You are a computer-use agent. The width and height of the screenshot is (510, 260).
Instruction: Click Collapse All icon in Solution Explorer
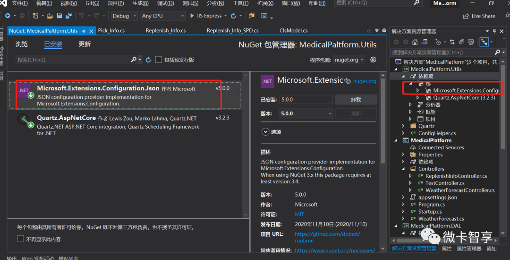pos(461,42)
